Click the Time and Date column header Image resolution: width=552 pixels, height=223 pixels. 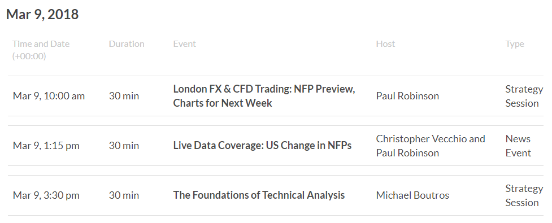[x=41, y=50]
